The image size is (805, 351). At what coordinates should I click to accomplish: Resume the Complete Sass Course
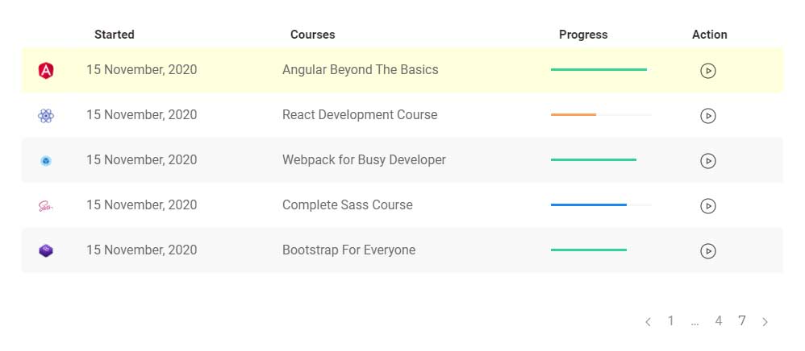[x=708, y=206]
